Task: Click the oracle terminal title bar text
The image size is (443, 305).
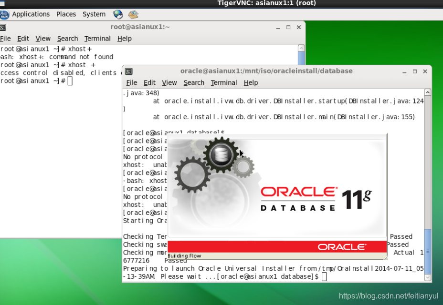Action: pyautogui.click(x=266, y=71)
